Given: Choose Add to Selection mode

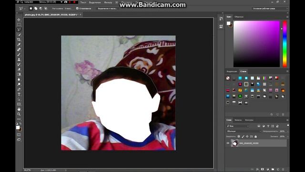Looking at the screenshot, I should coord(36,9).
